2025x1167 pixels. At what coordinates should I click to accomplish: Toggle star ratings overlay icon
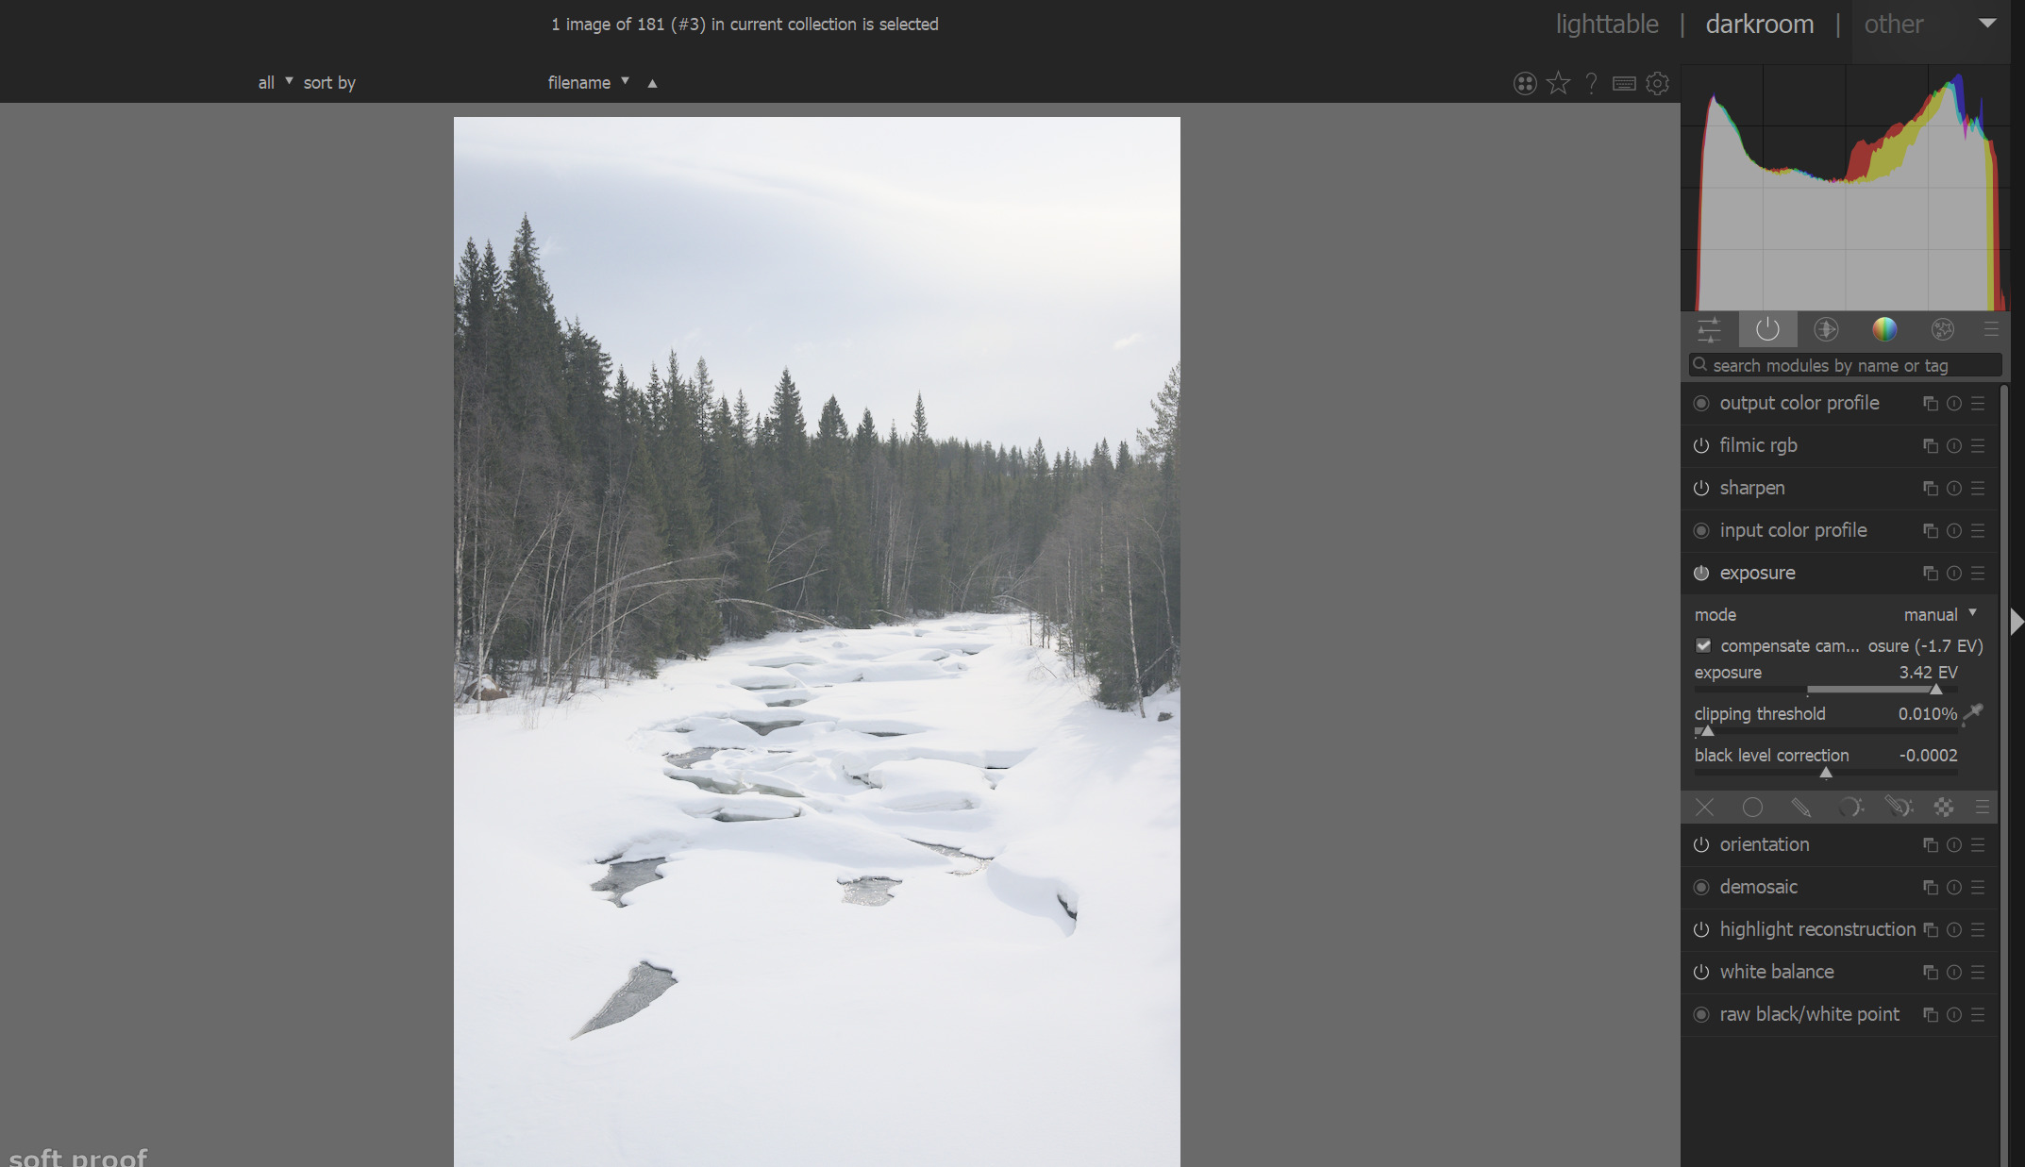pyautogui.click(x=1558, y=83)
